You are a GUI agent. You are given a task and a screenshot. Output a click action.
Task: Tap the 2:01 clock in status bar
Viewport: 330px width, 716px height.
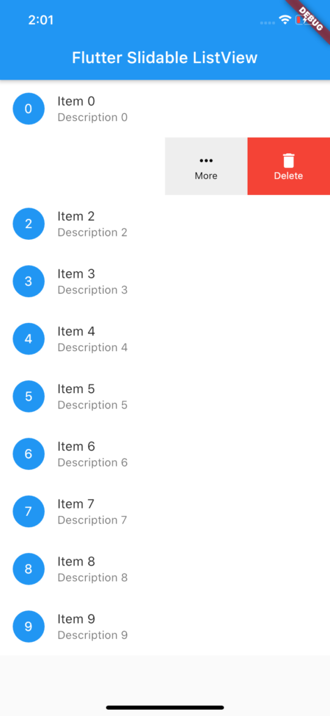click(x=40, y=20)
